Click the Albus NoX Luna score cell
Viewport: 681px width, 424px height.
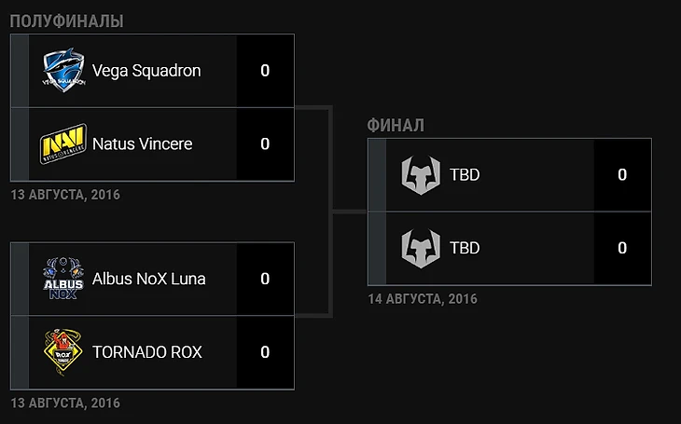tap(265, 279)
